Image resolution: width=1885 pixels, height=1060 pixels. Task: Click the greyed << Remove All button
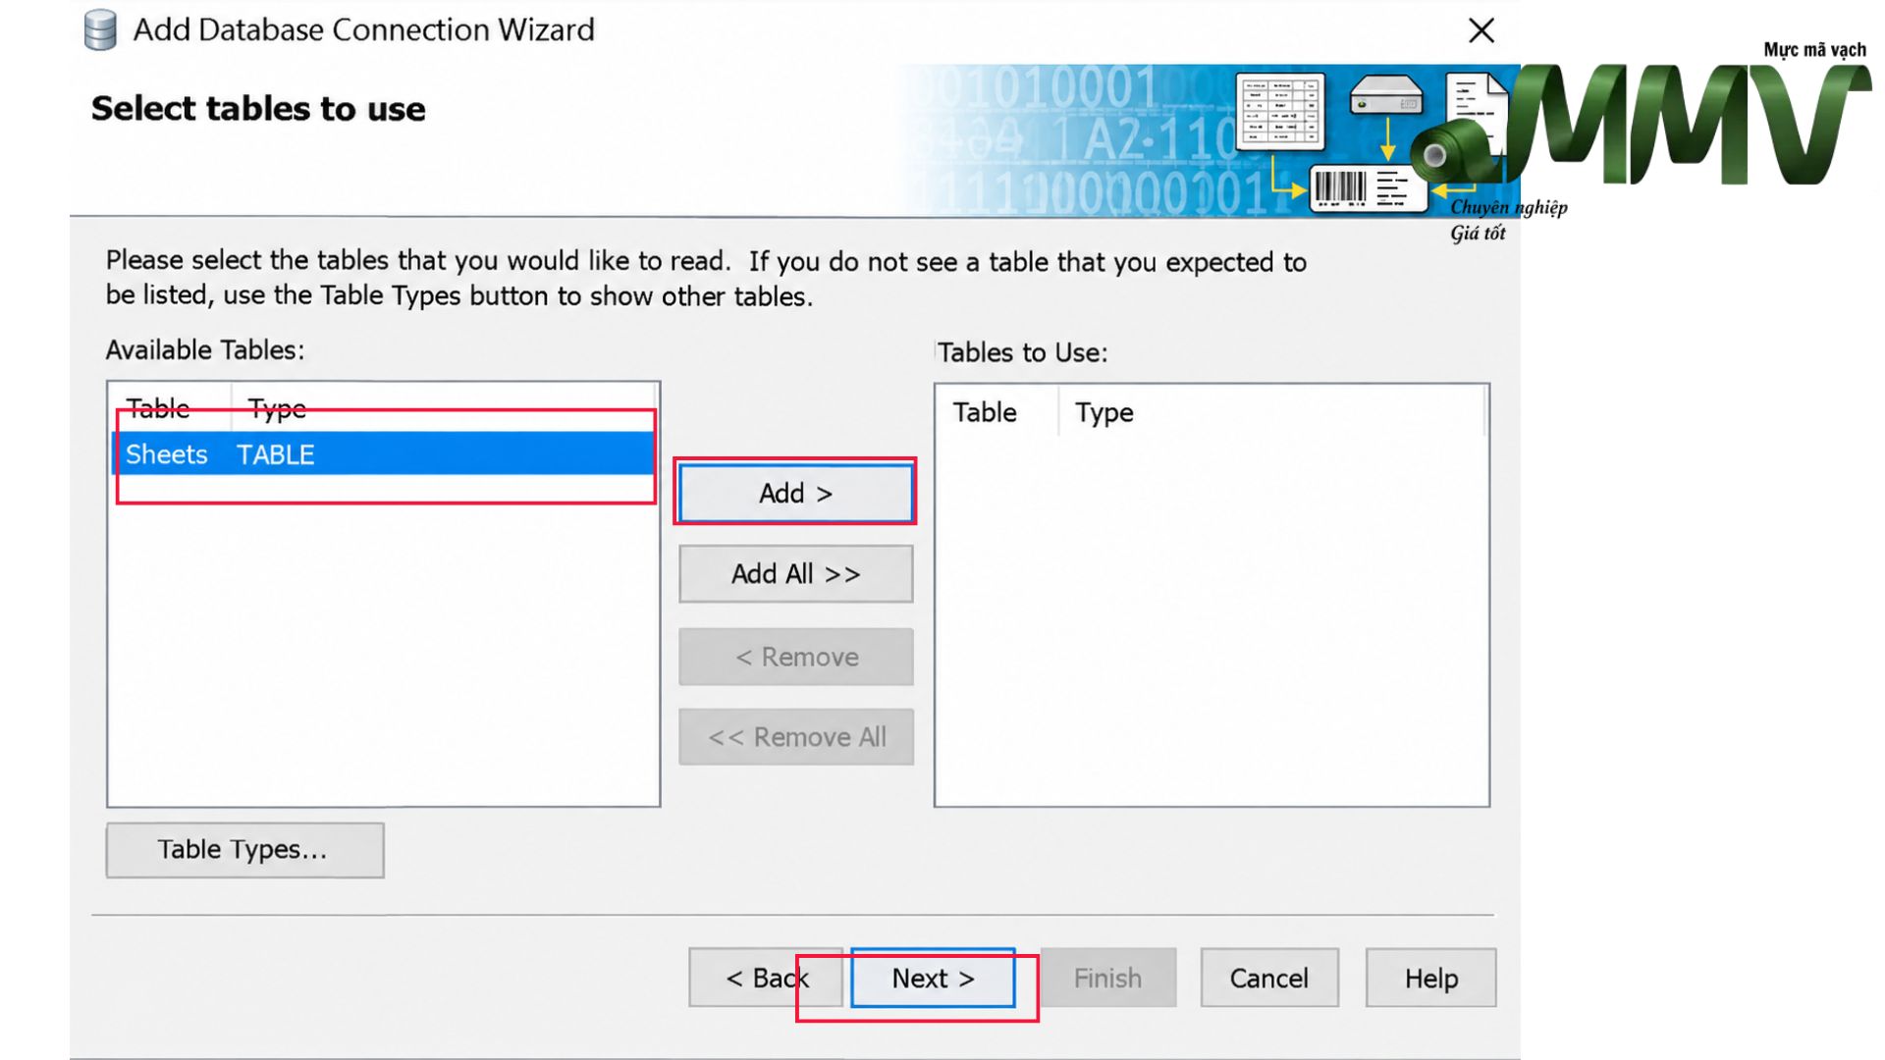tap(795, 737)
